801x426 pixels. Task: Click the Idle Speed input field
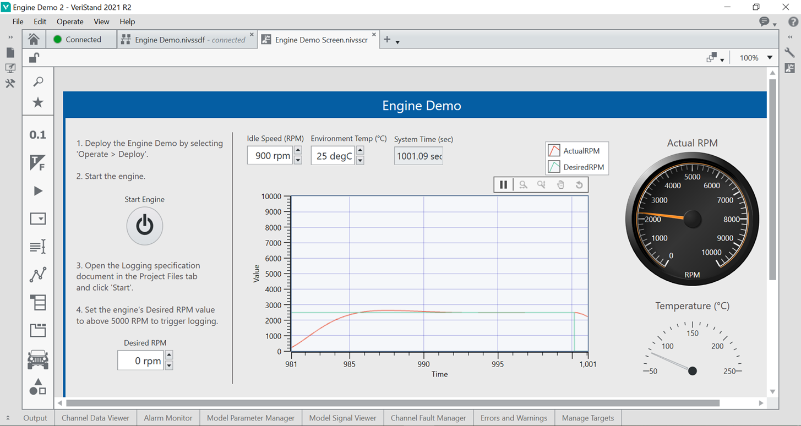tap(270, 155)
